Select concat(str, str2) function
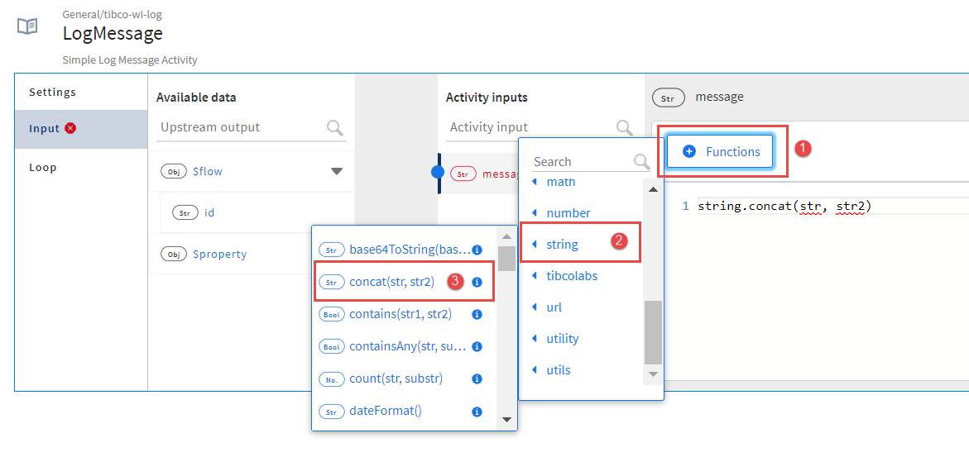Screen dimensions: 969x457 pos(391,282)
